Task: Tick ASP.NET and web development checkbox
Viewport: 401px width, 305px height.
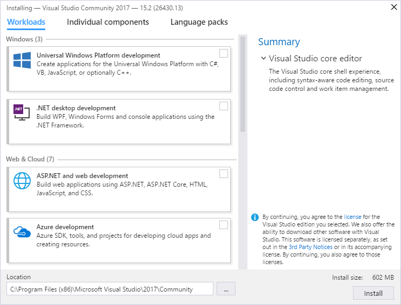Action: click(x=224, y=174)
